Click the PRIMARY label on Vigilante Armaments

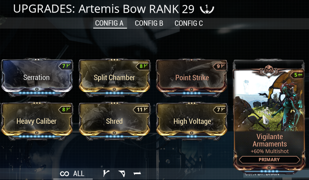click(x=269, y=160)
